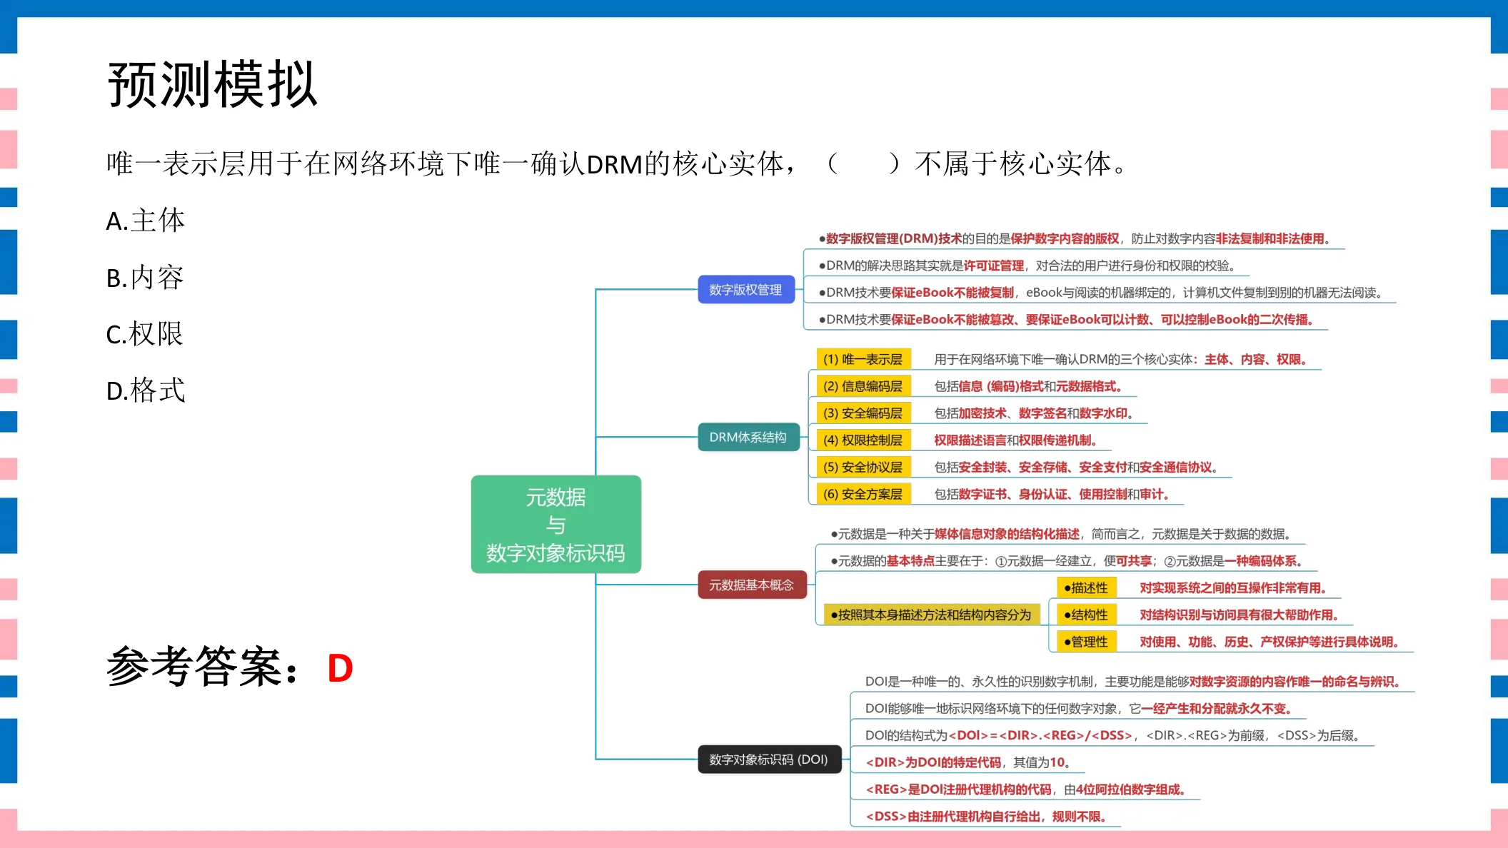Click the 描述性 yellow label
The image size is (1508, 848).
(1086, 587)
